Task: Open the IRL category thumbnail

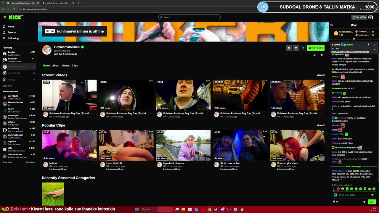Action: (x=53, y=194)
